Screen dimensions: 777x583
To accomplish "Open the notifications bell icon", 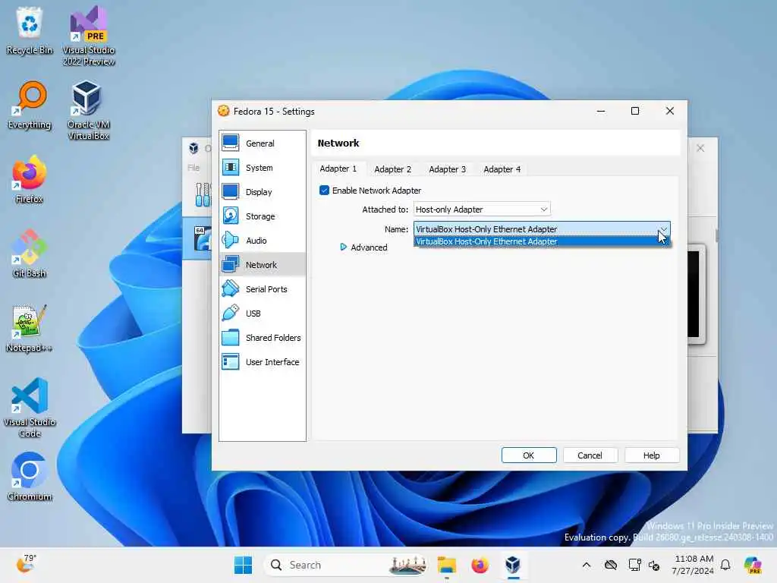I will 725,565.
